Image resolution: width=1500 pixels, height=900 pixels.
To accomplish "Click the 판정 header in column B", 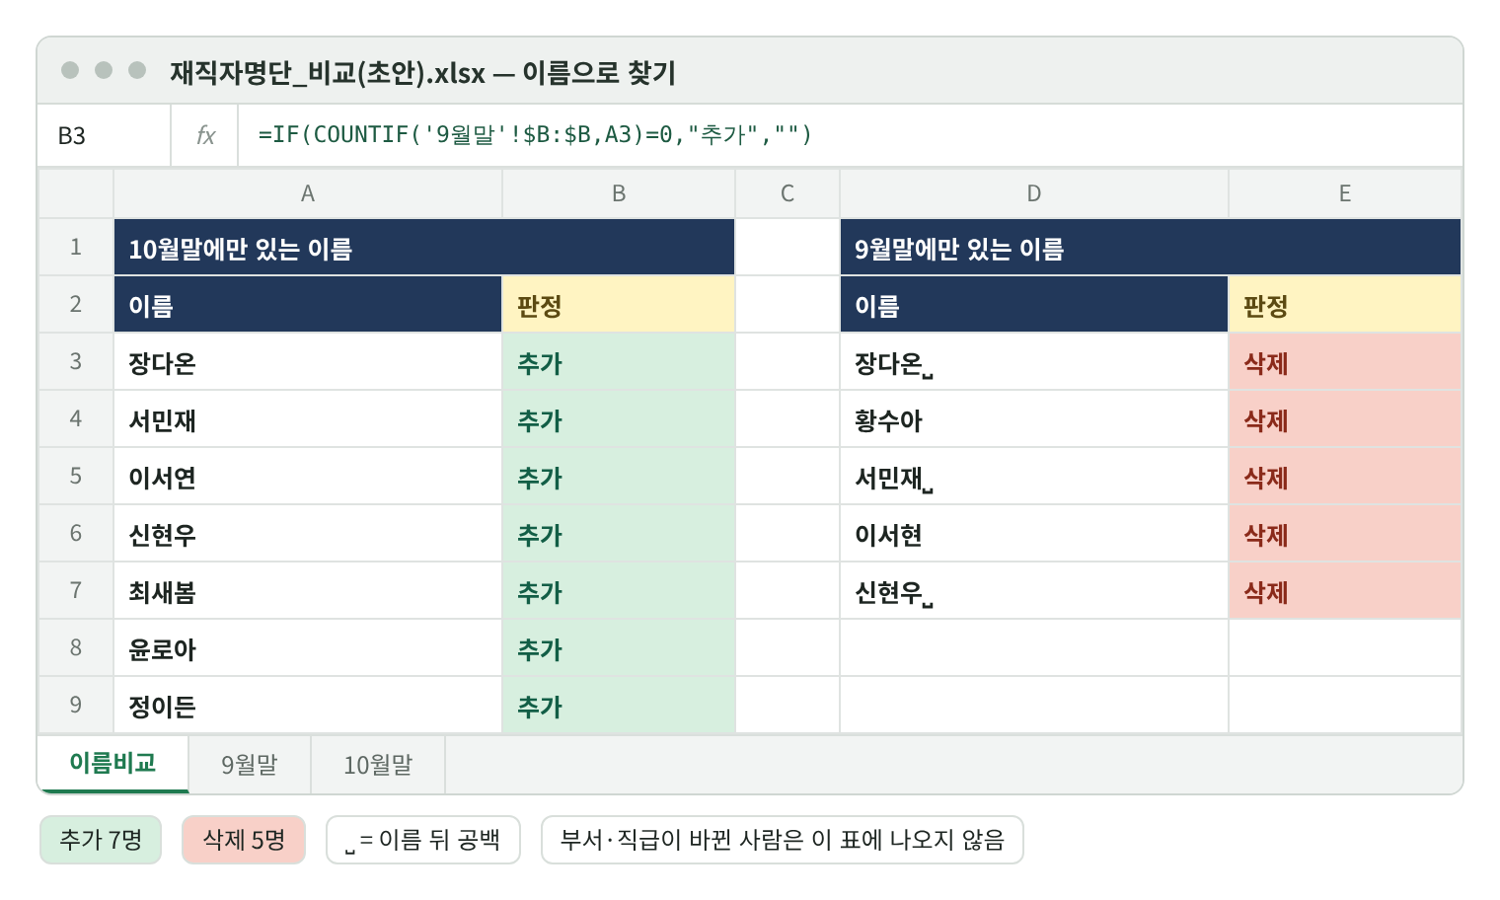I will 619,304.
